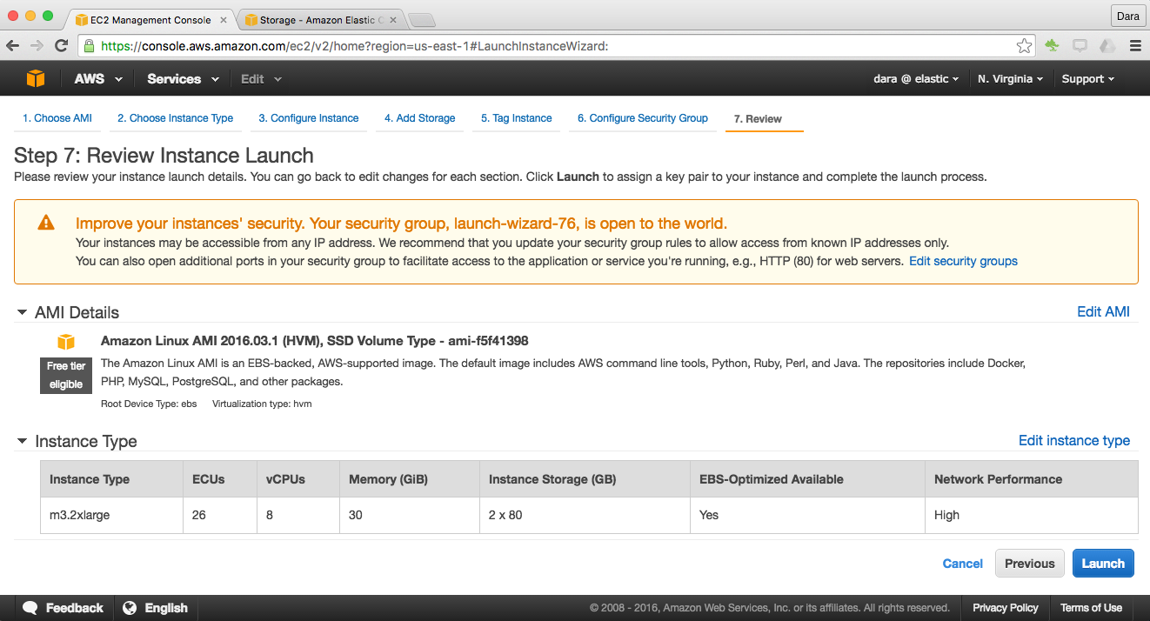Click the Free tier eligible badge

tap(66, 375)
